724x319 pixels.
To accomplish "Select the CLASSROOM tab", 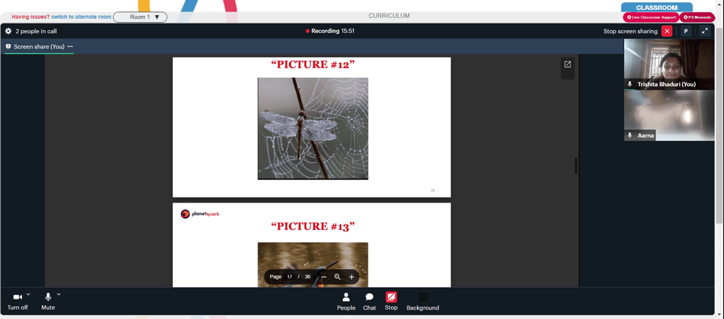I will (x=657, y=7).
